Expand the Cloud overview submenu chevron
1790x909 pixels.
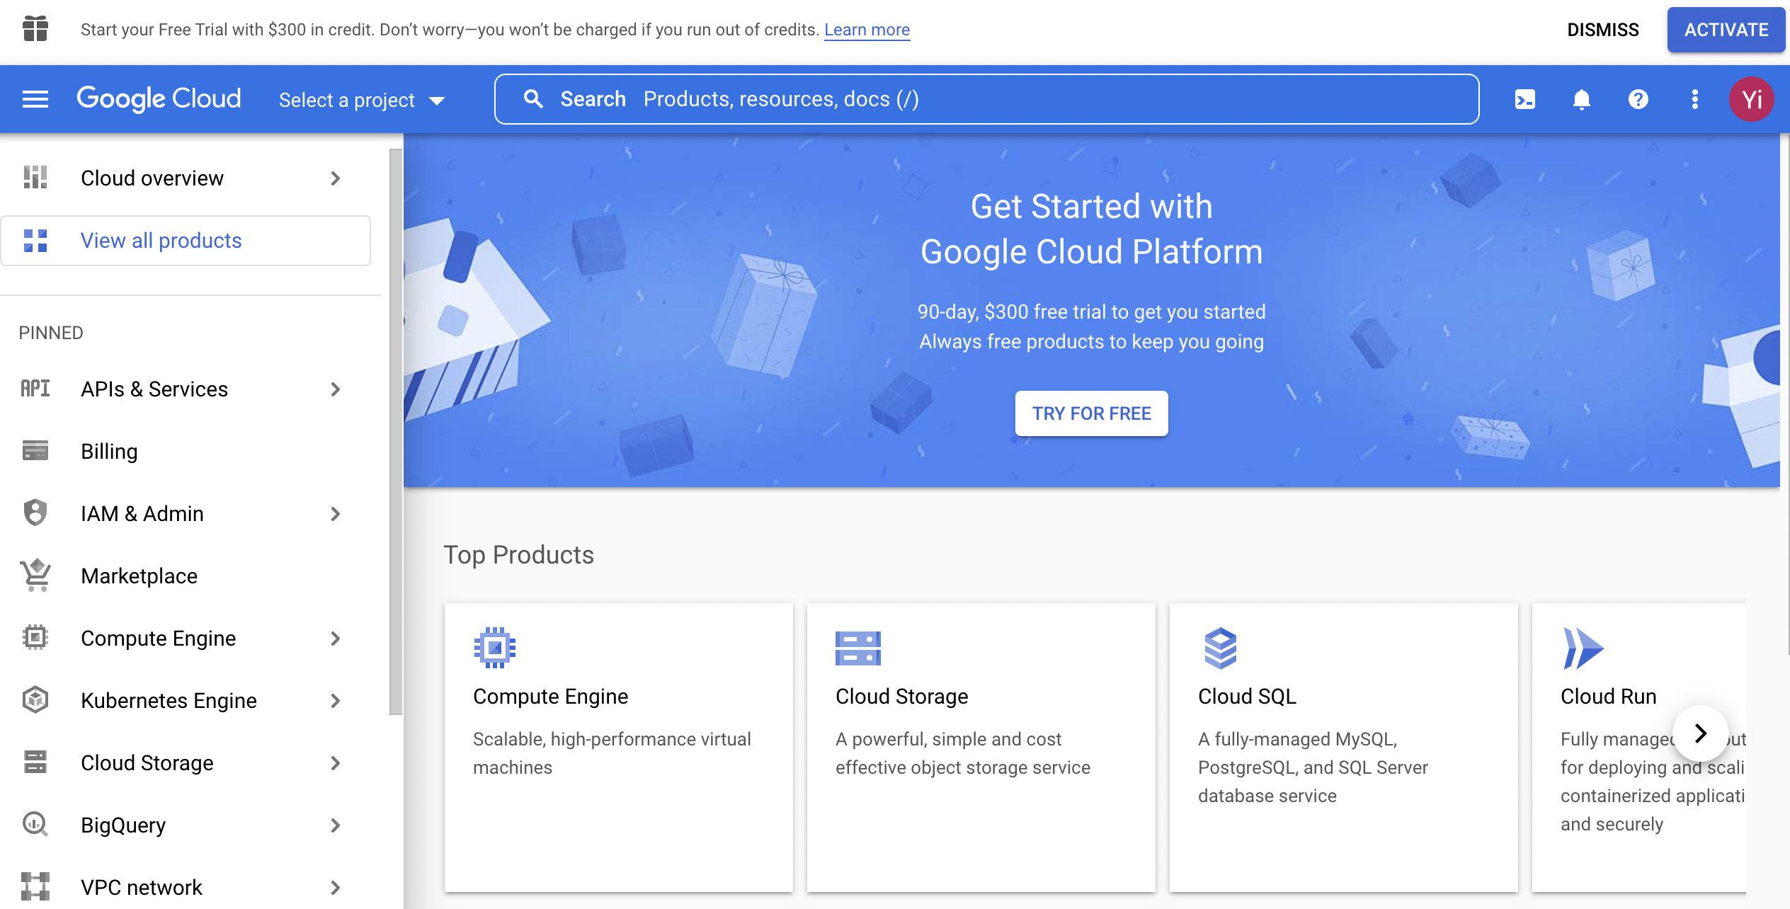(336, 178)
